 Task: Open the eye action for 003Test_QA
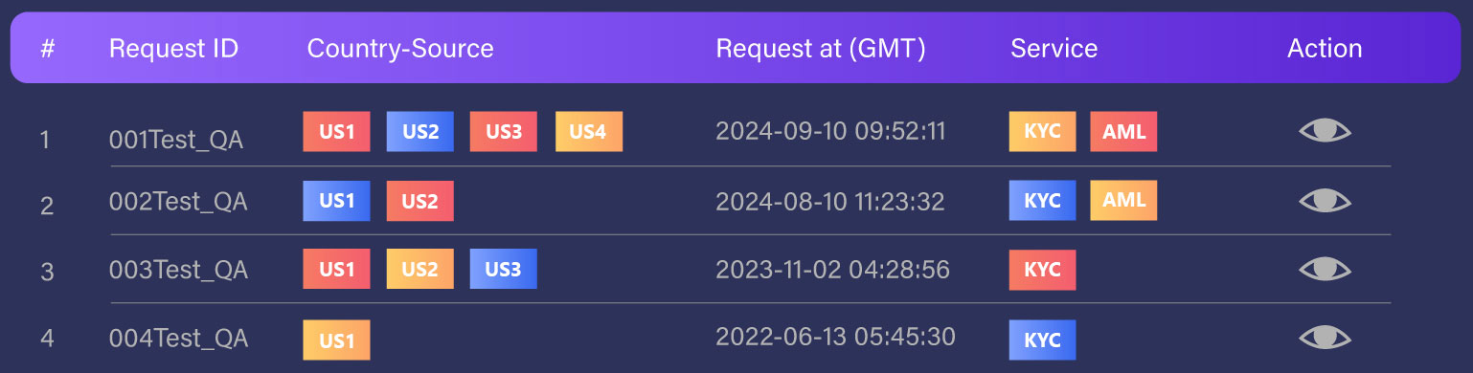point(1325,269)
